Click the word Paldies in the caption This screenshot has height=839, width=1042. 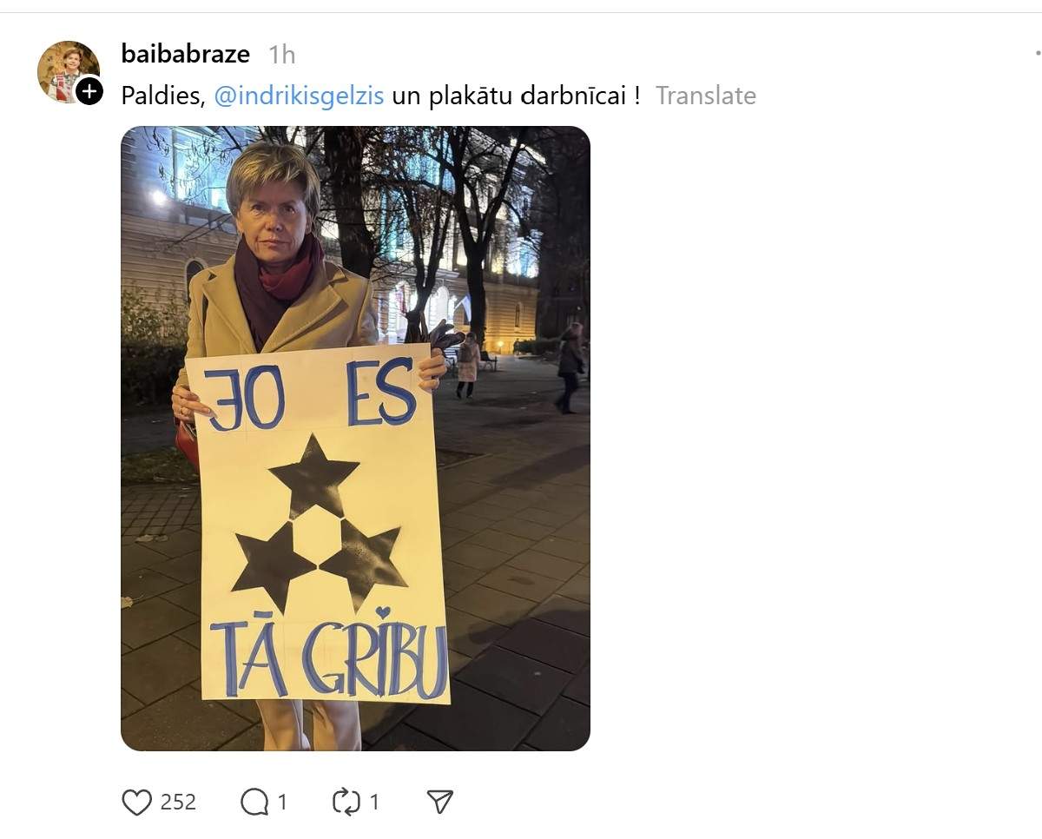(161, 96)
